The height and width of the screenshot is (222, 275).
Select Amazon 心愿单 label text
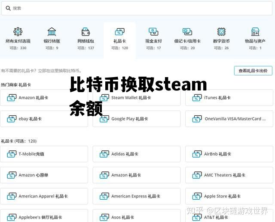point(34,175)
